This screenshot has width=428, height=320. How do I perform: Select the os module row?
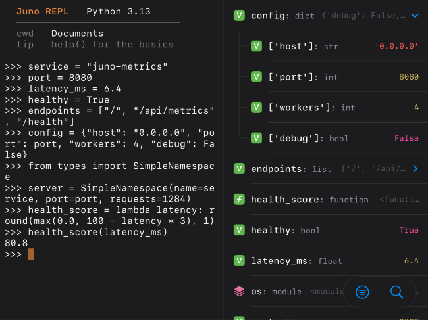326,291
